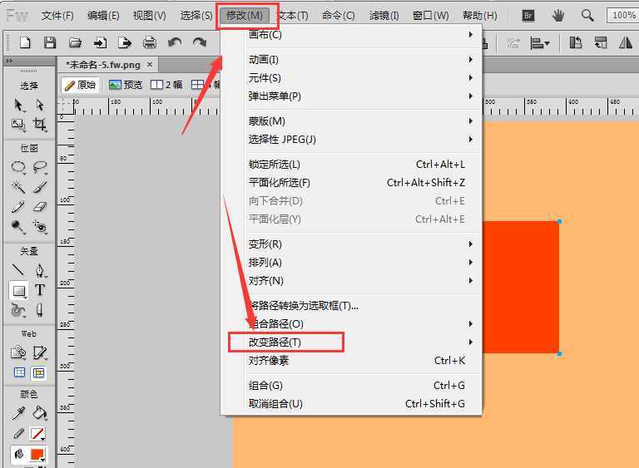Screen dimensions: 639x468
Task: Select the Pen tool in vector section
Action: (x=39, y=271)
